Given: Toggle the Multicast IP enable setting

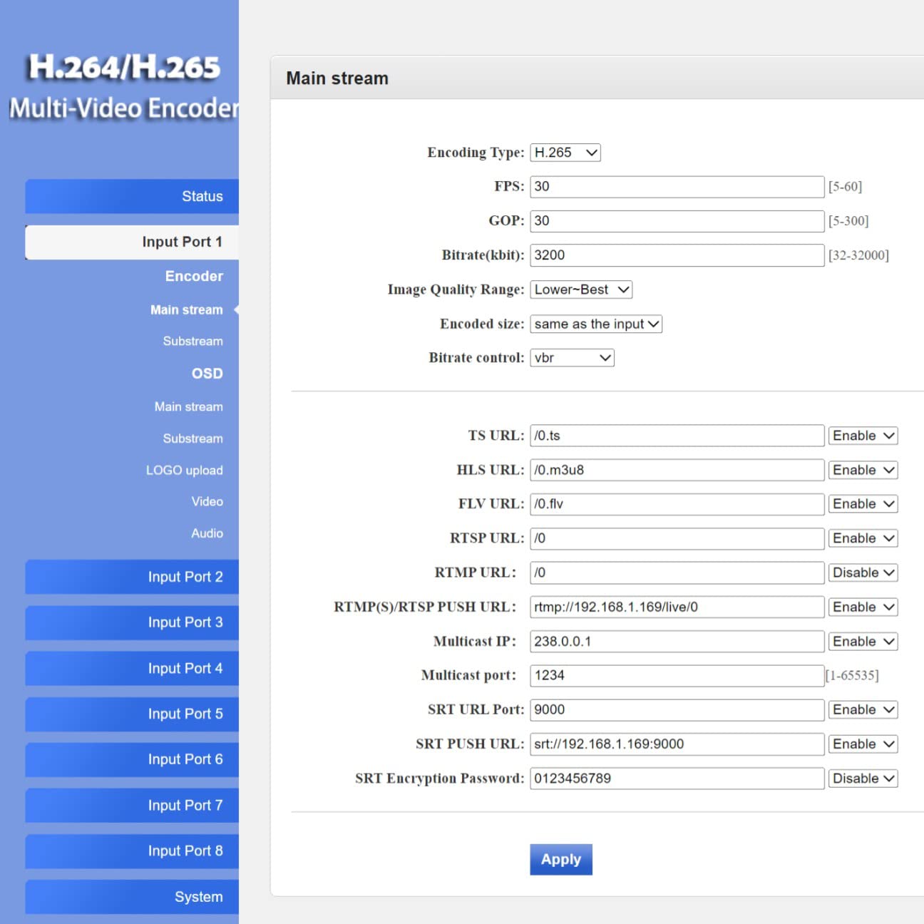Looking at the screenshot, I should pyautogui.click(x=862, y=641).
